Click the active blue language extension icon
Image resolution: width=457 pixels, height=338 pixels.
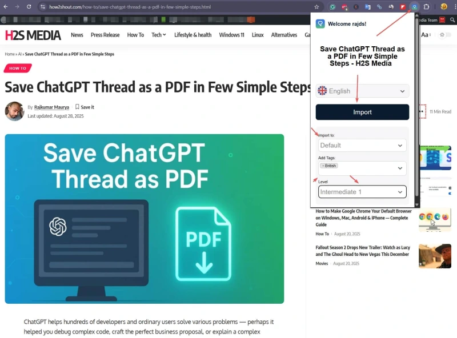414,7
